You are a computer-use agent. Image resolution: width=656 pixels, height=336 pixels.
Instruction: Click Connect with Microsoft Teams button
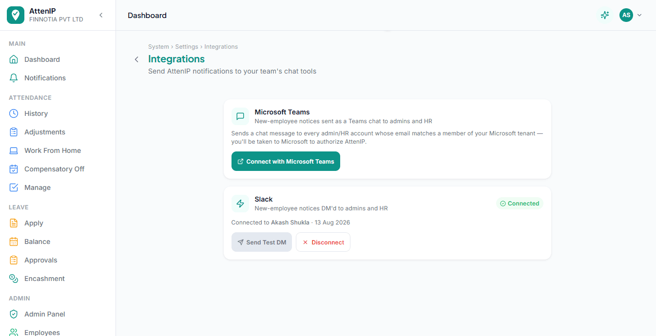286,161
